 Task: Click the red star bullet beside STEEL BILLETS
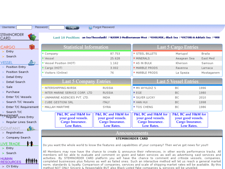(134, 54)
